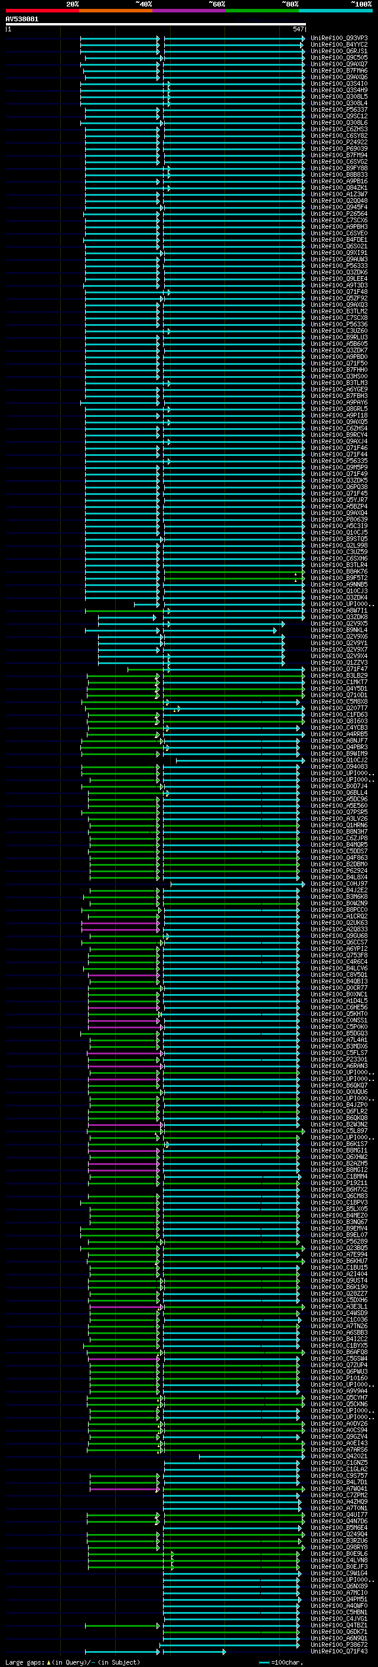Select the UniRef100_B4FDE1 label
The image size is (378, 1667).
(x=338, y=239)
